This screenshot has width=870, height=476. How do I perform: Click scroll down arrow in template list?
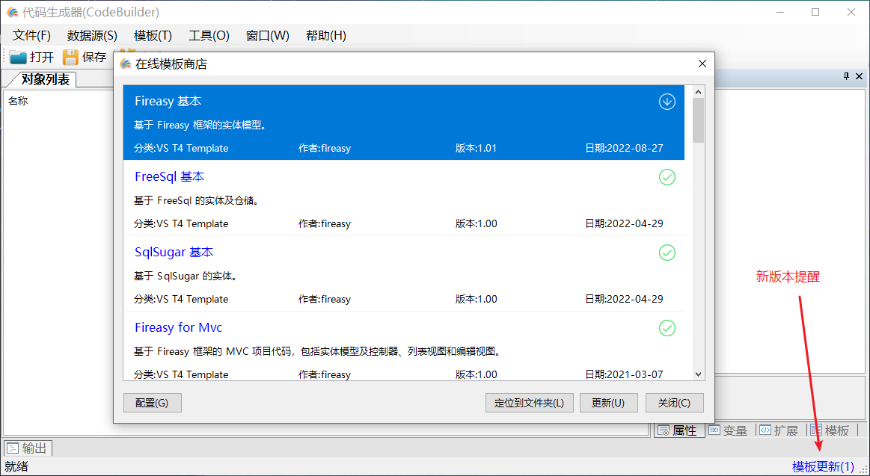click(x=699, y=374)
